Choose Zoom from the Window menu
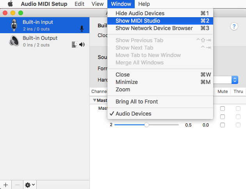246x189 pixels. tap(160, 89)
